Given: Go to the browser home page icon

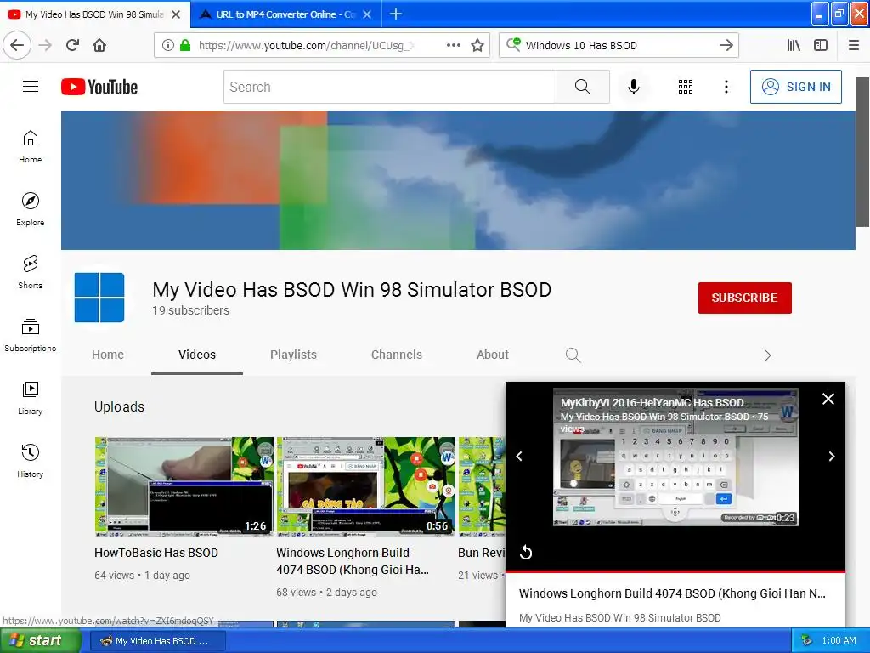Looking at the screenshot, I should (99, 45).
